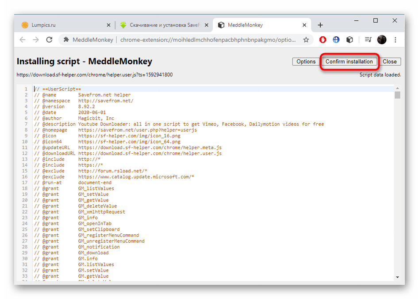Open the Chrome profile avatar
Image resolution: width=419 pixels, height=299 pixels.
click(x=381, y=39)
